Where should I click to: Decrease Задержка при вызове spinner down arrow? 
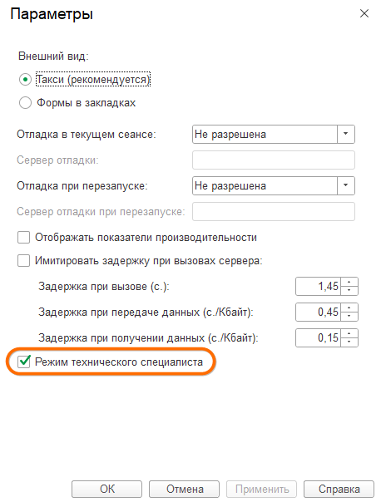349,290
